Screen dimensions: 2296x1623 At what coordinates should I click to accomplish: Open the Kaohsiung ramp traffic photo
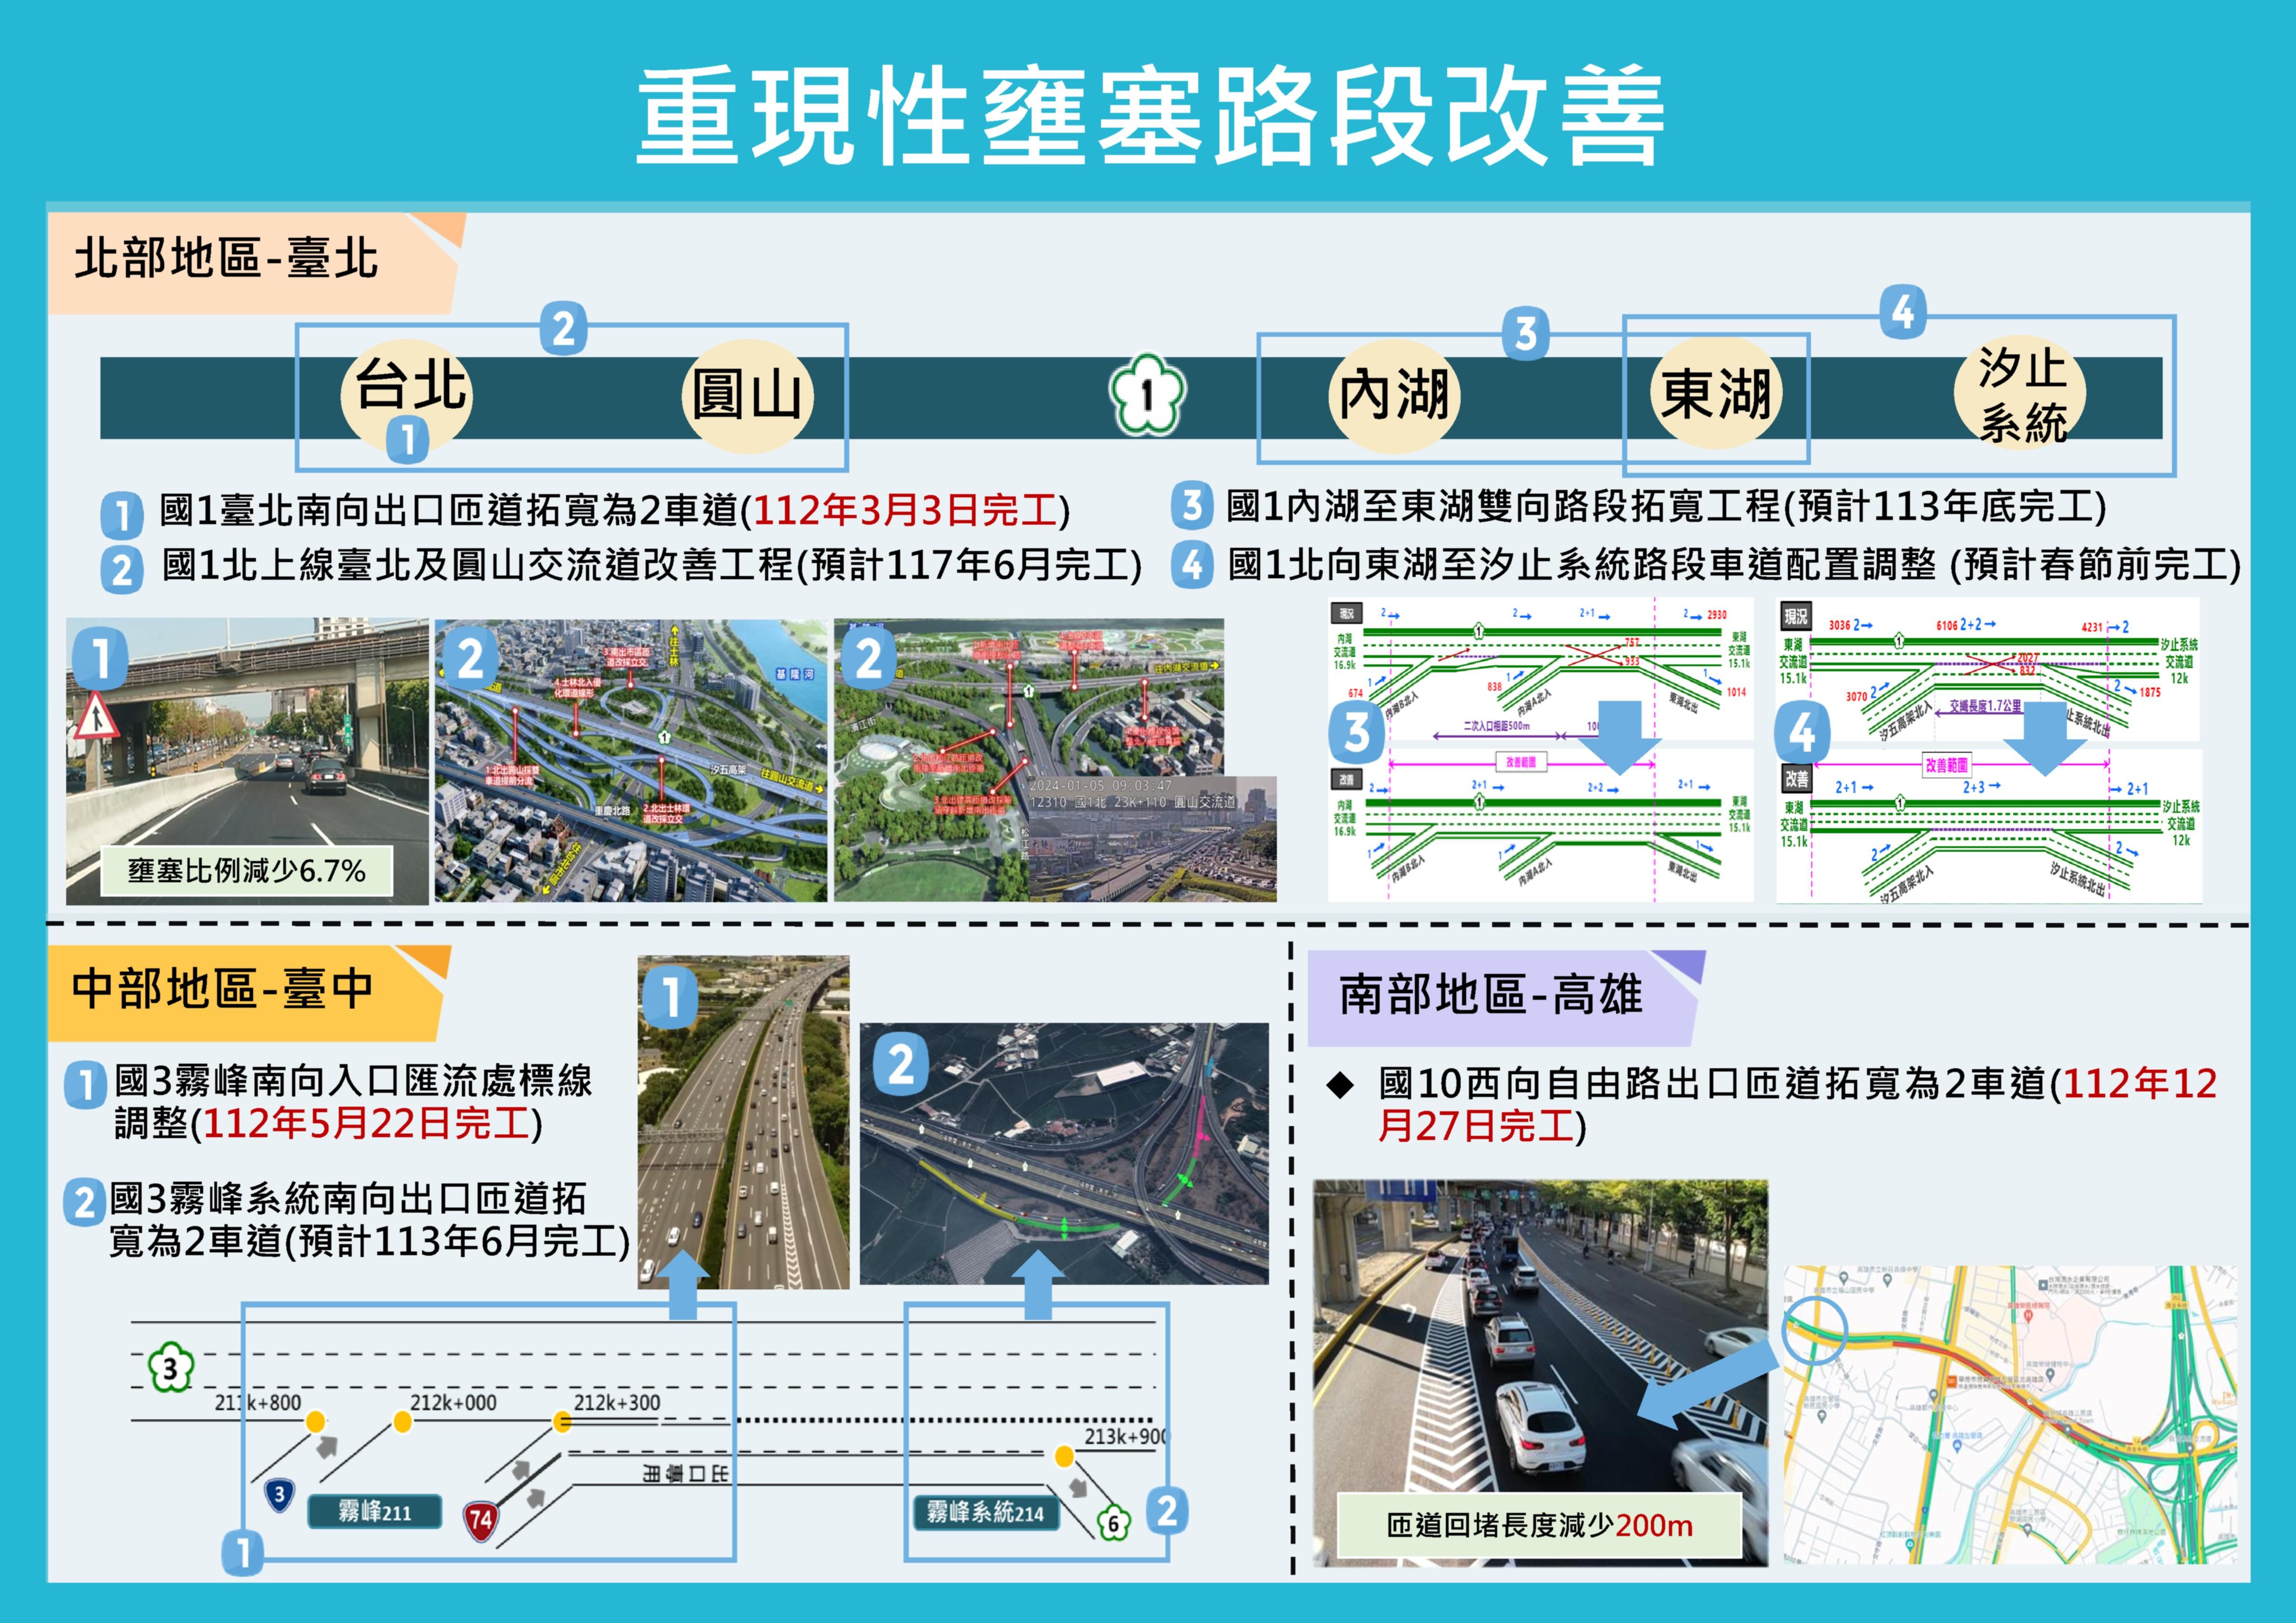[1540, 1372]
